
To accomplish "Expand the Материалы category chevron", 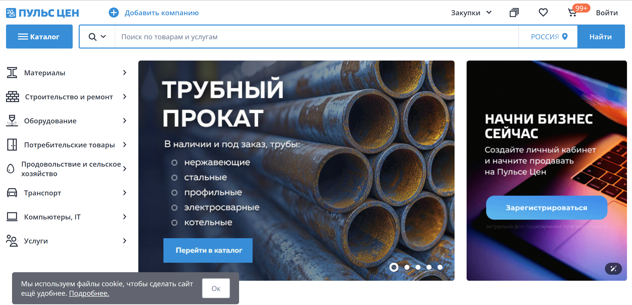I will tap(125, 73).
